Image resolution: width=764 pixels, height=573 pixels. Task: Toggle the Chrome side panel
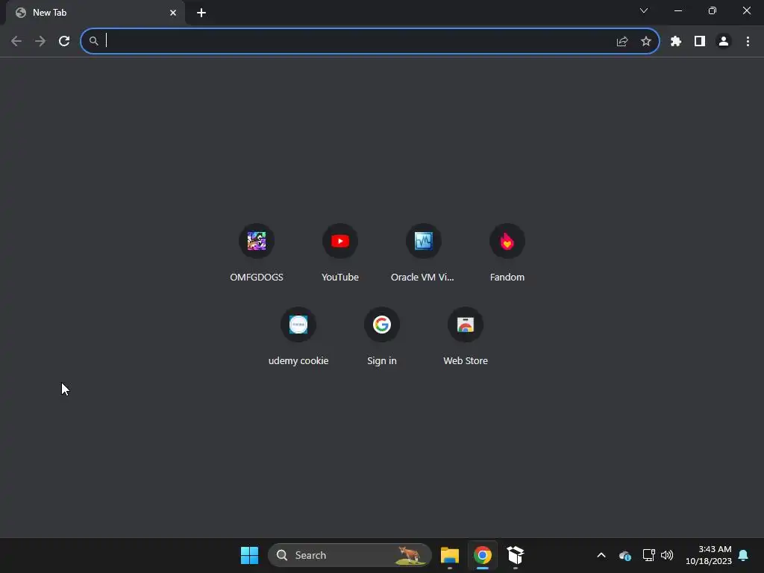point(700,42)
